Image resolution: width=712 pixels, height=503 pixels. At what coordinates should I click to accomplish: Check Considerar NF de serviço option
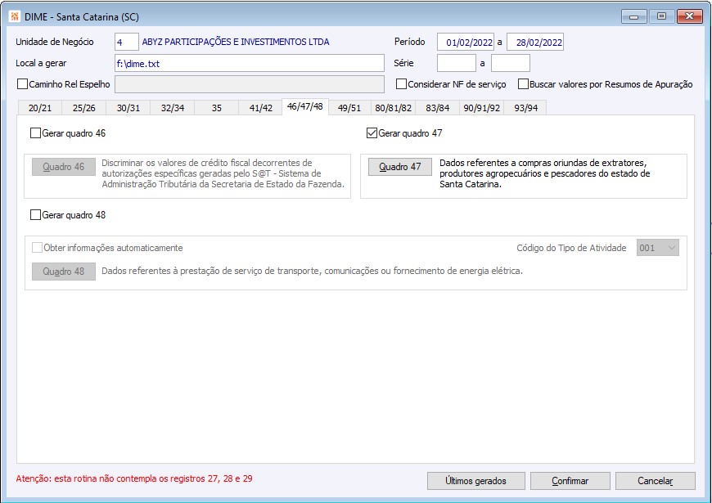(401, 84)
